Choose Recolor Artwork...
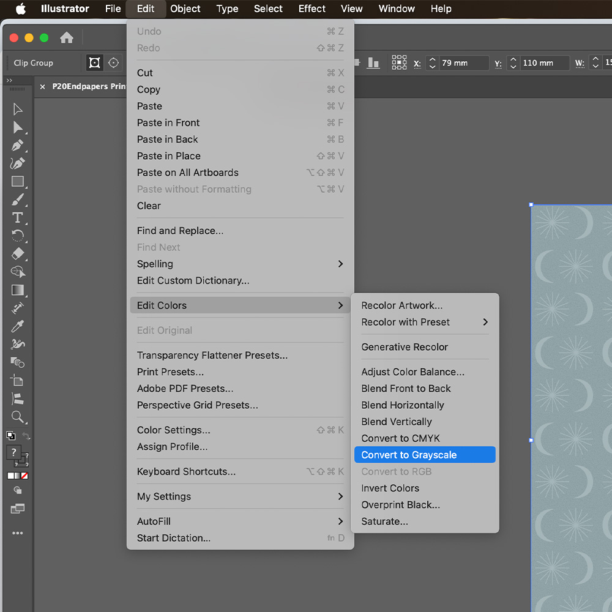Image resolution: width=612 pixels, height=612 pixels. pos(425,305)
